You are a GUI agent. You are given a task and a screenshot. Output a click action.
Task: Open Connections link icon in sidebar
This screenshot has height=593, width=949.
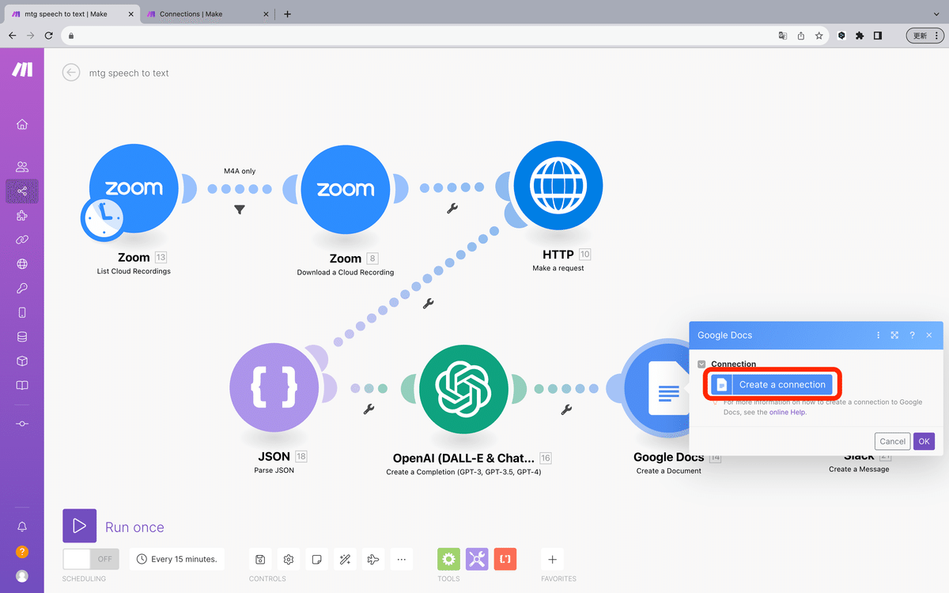click(x=22, y=240)
